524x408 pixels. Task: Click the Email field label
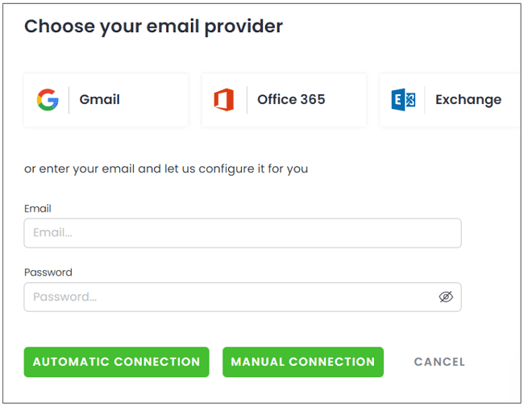(38, 209)
